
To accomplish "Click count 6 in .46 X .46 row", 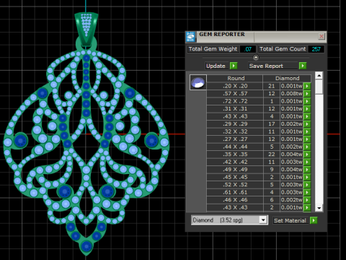I will point(272,200).
